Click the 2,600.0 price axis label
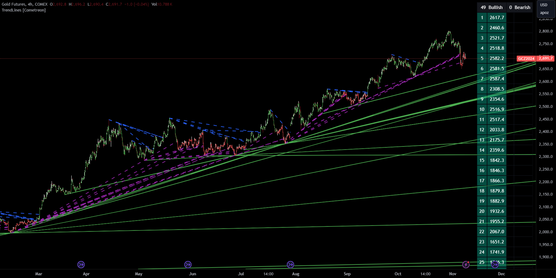 point(546,82)
